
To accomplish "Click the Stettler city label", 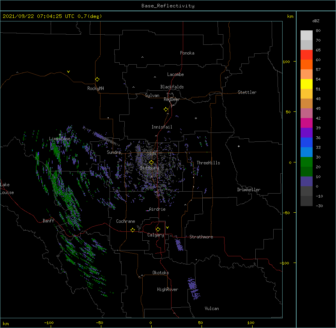I will click(x=247, y=92).
